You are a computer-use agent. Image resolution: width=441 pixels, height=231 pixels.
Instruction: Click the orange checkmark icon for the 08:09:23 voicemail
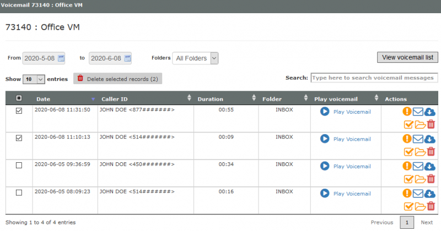408,206
